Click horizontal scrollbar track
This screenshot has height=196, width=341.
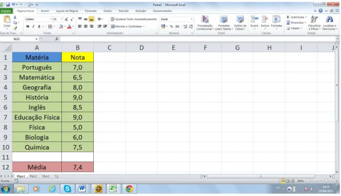pyautogui.click(x=268, y=176)
